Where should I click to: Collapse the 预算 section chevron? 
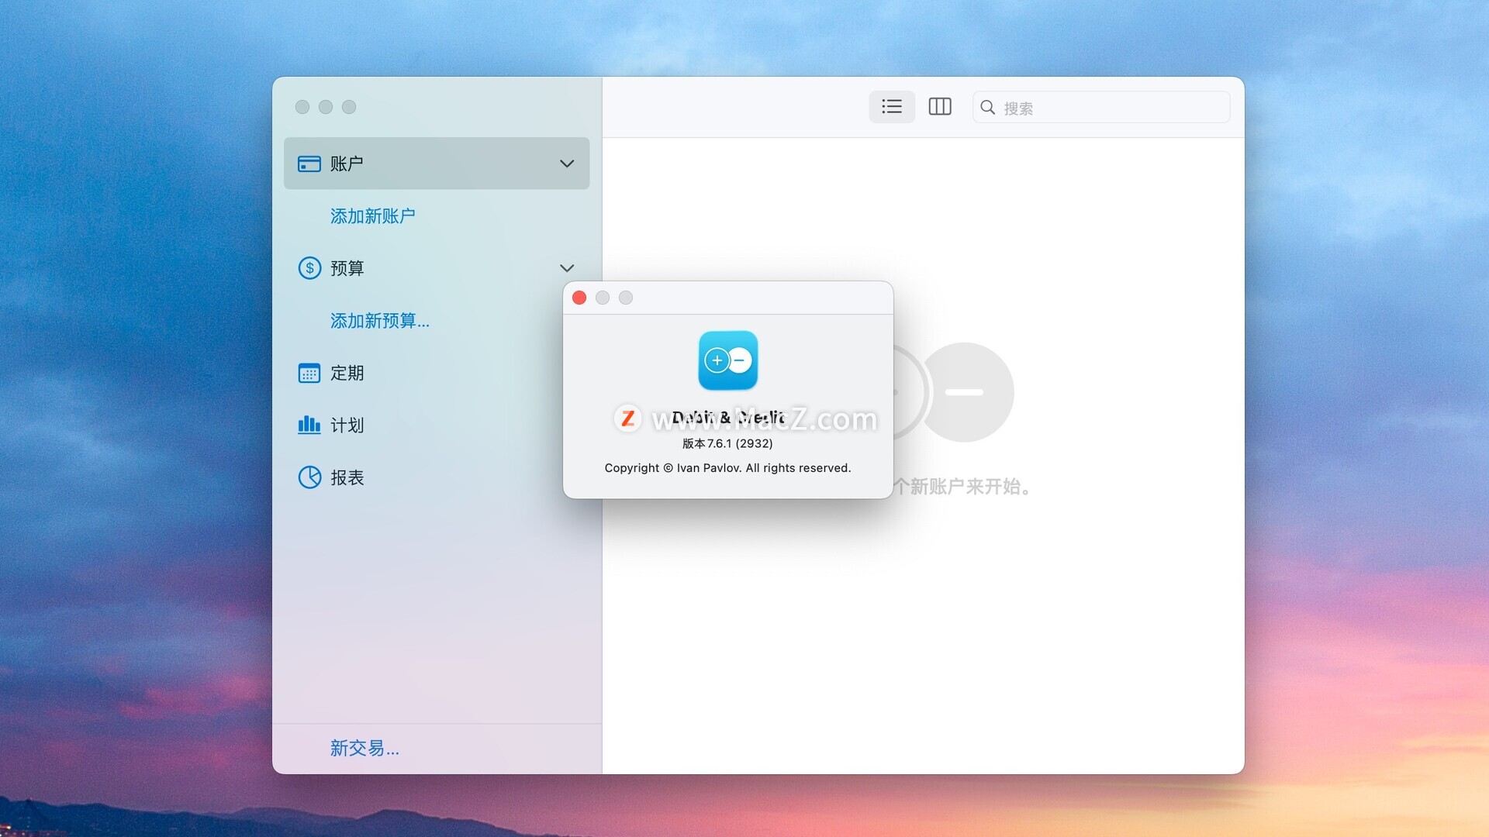tap(567, 268)
